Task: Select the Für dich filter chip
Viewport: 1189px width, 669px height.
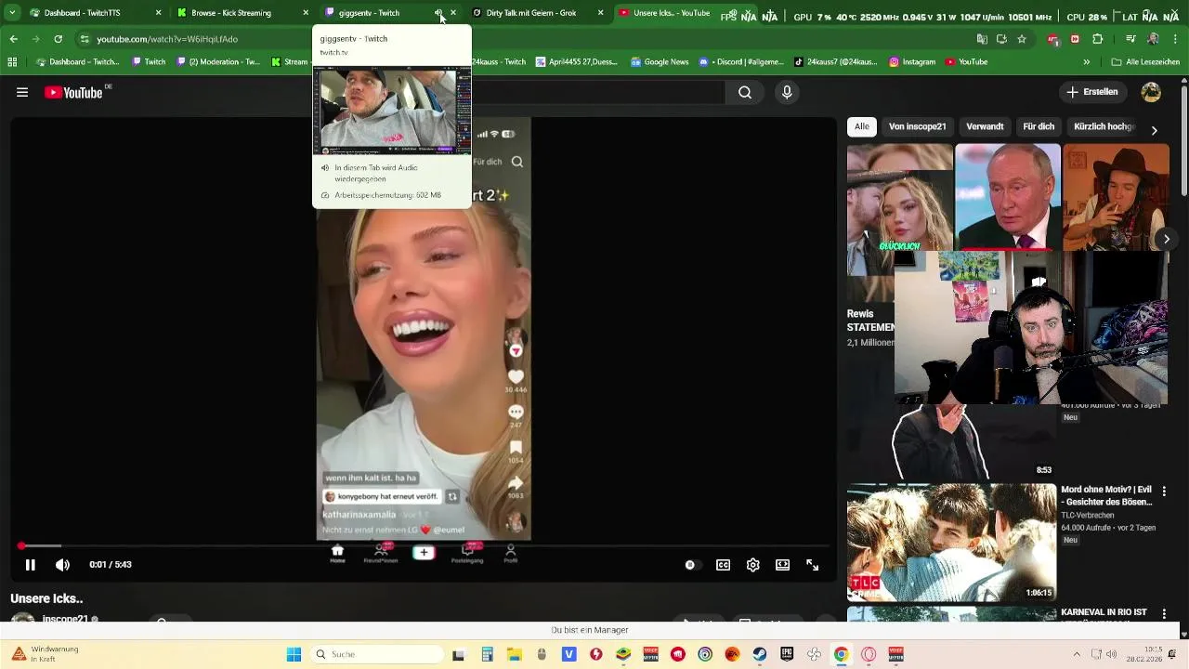Action: pos(1039,126)
